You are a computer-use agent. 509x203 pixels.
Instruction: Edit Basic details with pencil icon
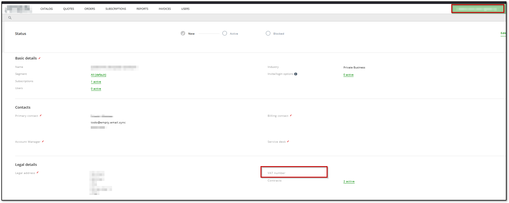click(x=39, y=58)
